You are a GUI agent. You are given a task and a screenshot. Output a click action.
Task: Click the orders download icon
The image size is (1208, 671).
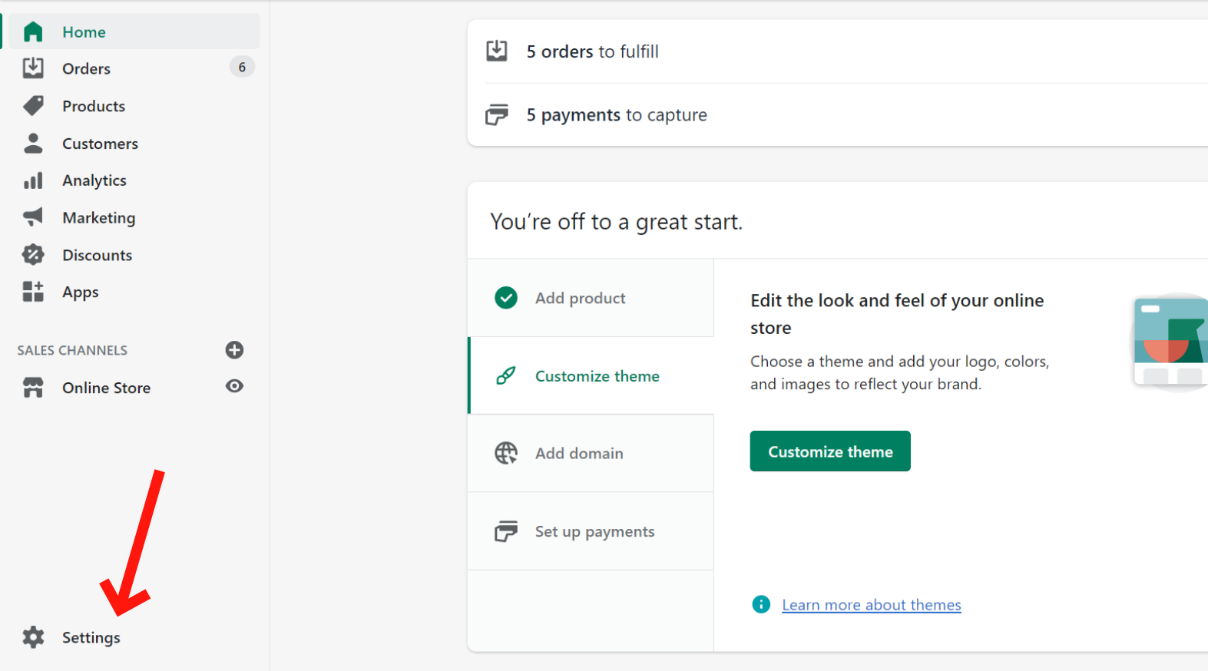point(498,51)
